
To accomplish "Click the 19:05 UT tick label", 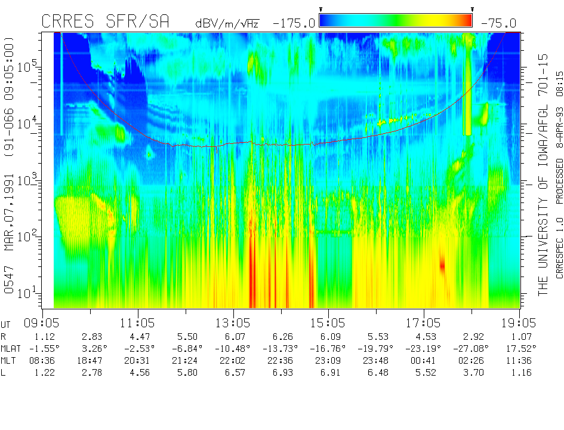I will tap(519, 323).
